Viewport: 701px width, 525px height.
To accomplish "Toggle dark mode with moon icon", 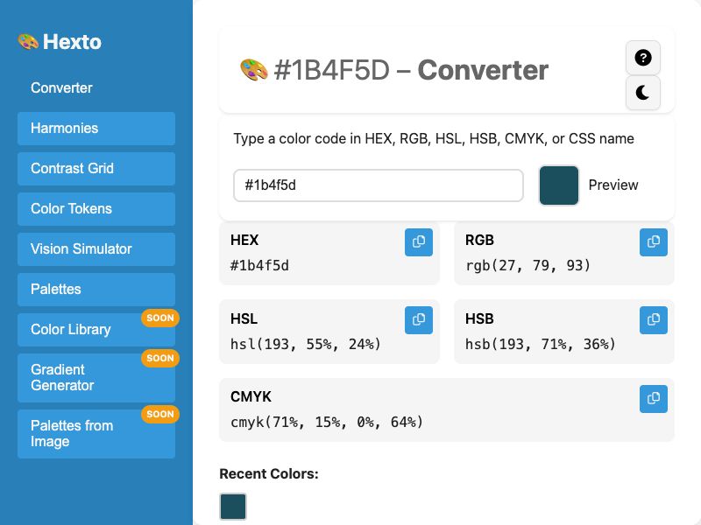I will coord(642,93).
